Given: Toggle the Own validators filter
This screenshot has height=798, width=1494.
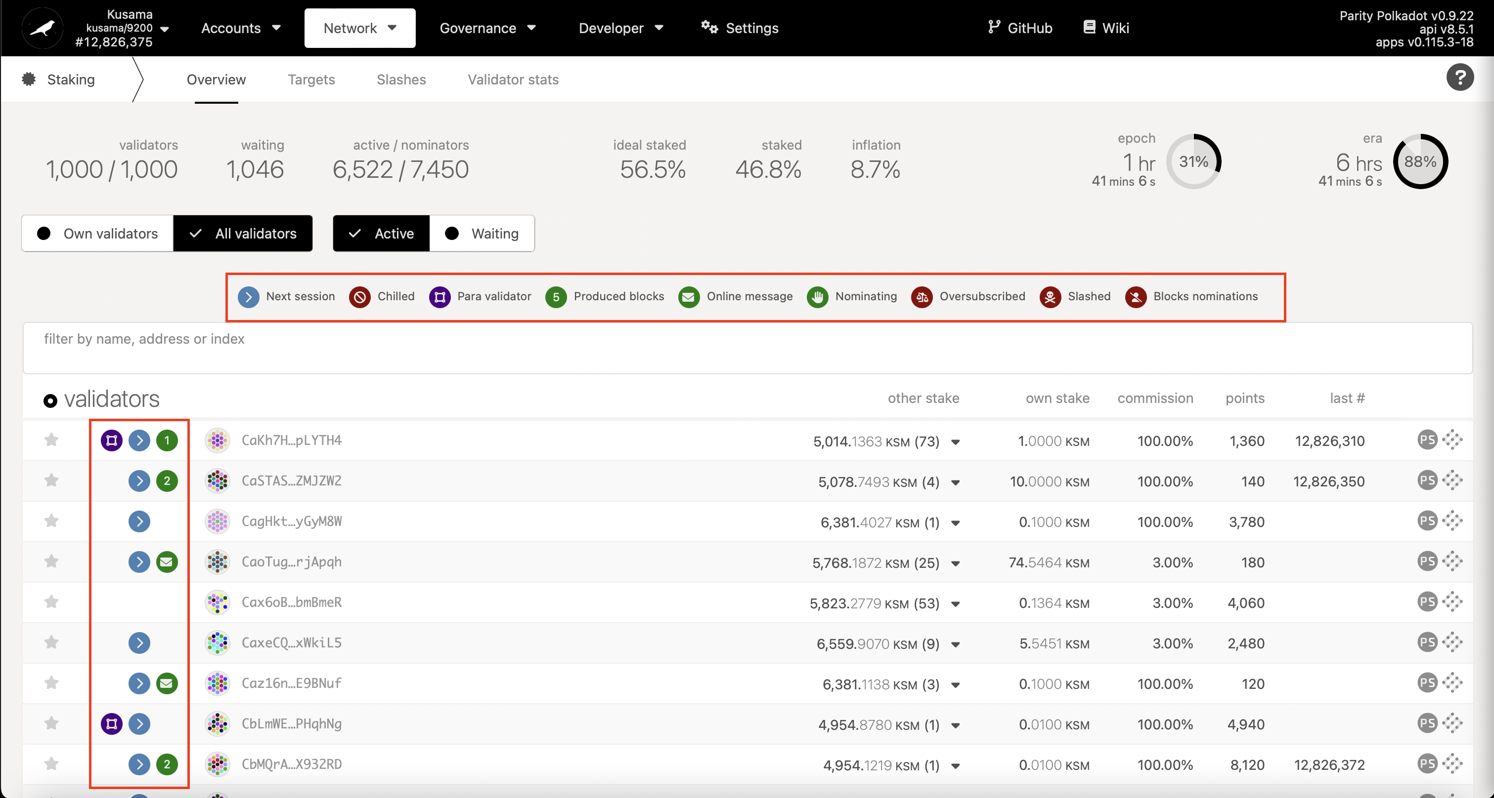Looking at the screenshot, I should point(97,234).
